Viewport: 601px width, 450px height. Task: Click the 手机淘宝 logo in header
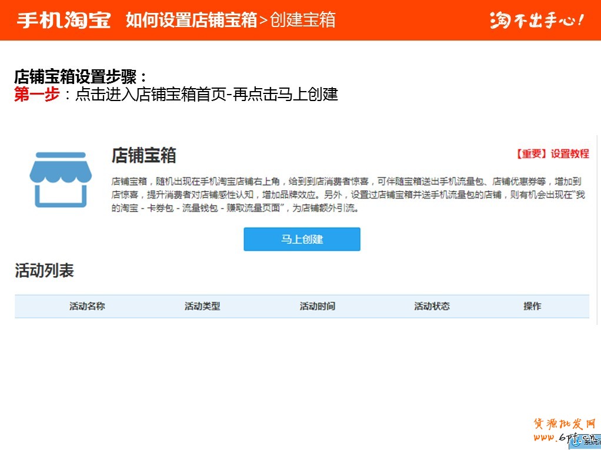(64, 20)
